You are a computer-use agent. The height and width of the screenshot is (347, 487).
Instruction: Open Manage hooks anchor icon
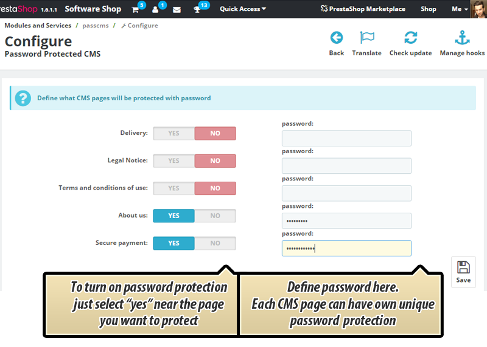point(462,38)
